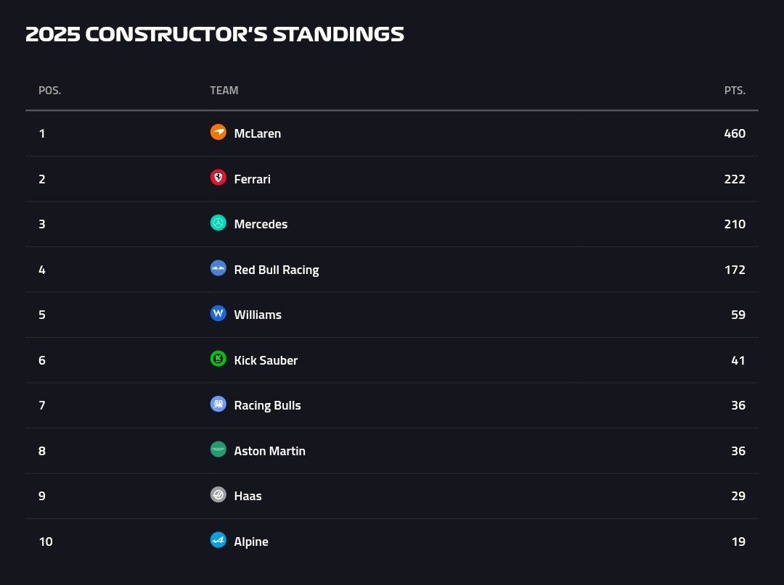
Task: Click the Kick Sauber green logo
Action: [218, 359]
